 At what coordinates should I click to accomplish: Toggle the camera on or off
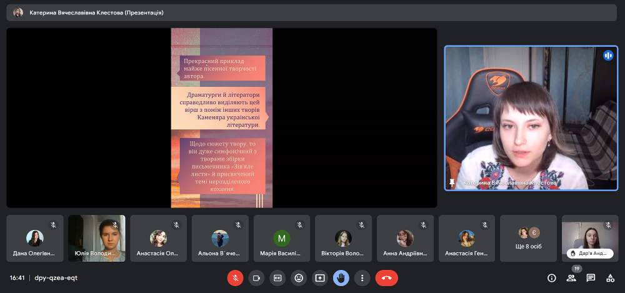click(x=256, y=278)
